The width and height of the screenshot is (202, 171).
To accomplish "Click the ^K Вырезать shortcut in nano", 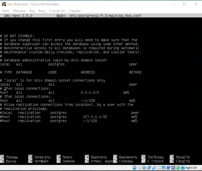I will click(96, 157).
